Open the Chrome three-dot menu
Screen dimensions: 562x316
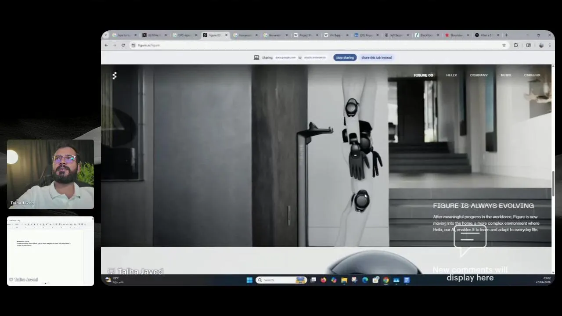pos(549,45)
